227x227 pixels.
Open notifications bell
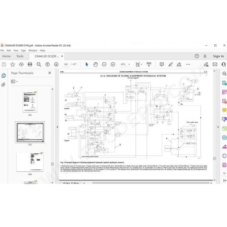205,56
